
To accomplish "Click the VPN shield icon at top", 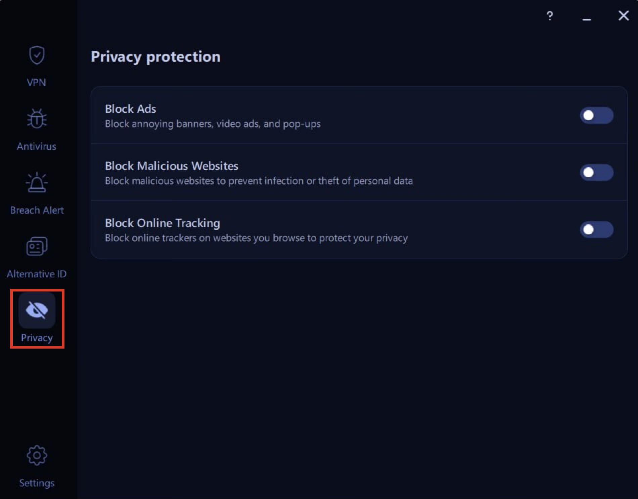I will [x=37, y=55].
